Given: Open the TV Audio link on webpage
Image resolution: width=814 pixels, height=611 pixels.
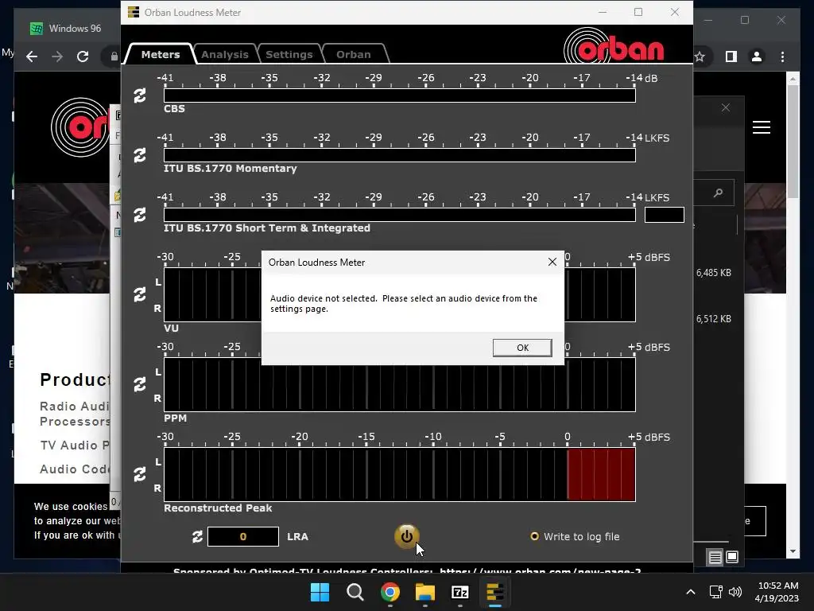Looking at the screenshot, I should [x=76, y=446].
